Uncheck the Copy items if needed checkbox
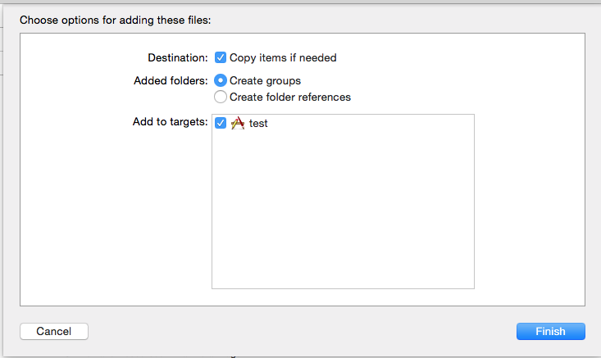 [x=221, y=57]
